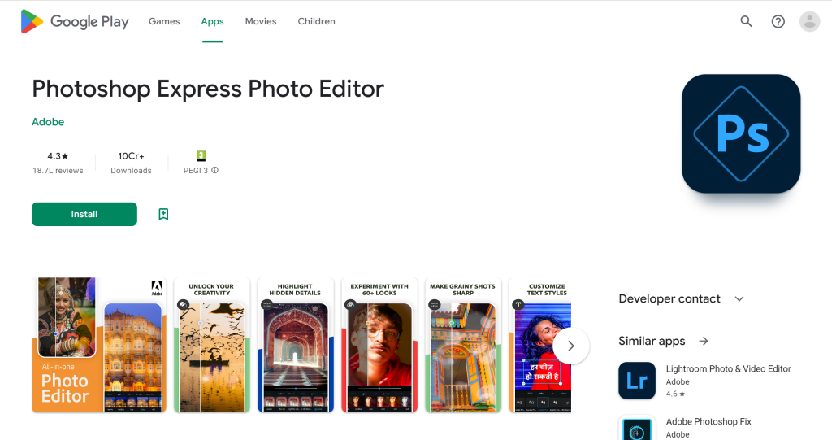Select the Apps tab
This screenshot has height=440, width=832.
[x=212, y=21]
